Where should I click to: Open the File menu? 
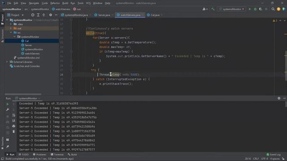point(9,3)
